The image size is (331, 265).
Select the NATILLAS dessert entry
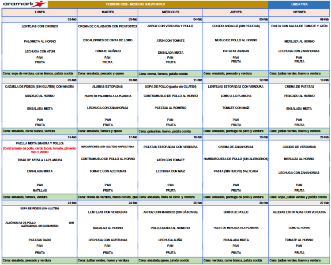point(40,190)
